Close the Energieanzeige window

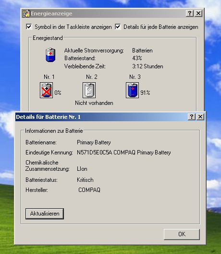198,13
